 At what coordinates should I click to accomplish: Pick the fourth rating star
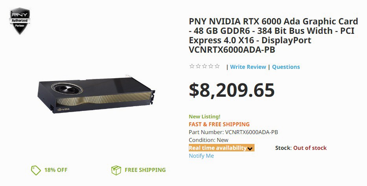(x=211, y=66)
